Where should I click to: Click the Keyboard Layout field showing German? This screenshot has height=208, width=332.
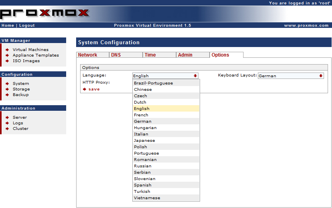click(291, 76)
